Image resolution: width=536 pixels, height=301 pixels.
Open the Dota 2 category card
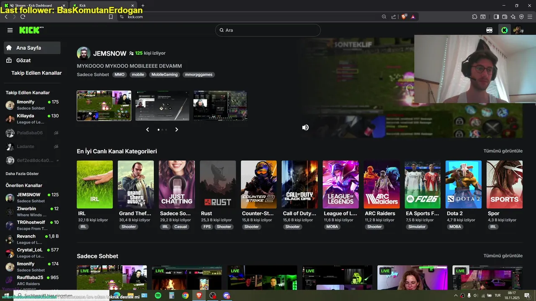(x=464, y=184)
